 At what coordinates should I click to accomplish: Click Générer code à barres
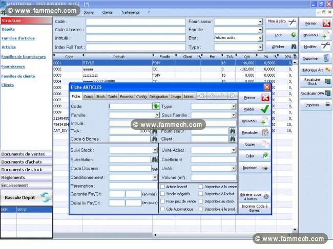click(255, 197)
